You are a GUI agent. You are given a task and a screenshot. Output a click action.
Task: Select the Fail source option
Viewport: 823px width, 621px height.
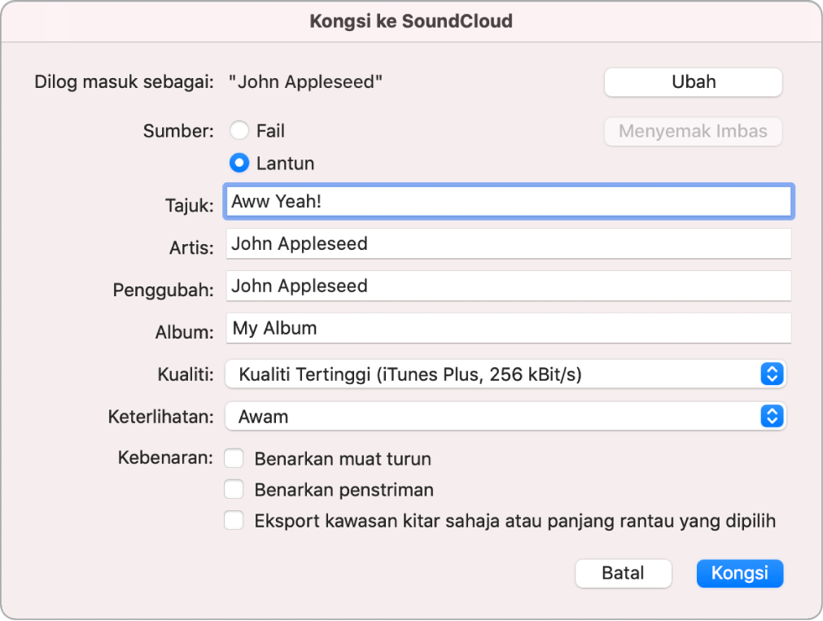pyautogui.click(x=239, y=129)
